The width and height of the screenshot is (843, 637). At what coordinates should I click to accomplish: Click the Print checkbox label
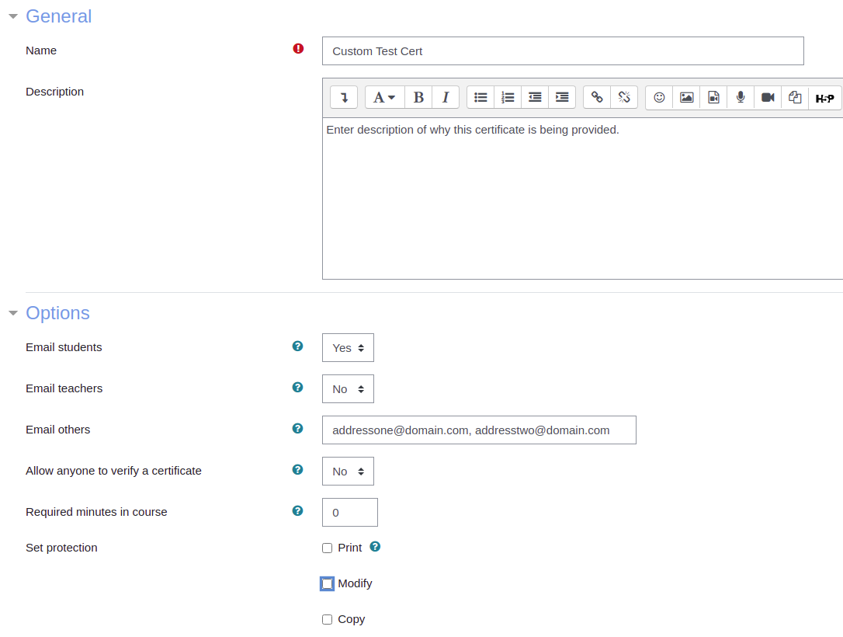coord(349,548)
